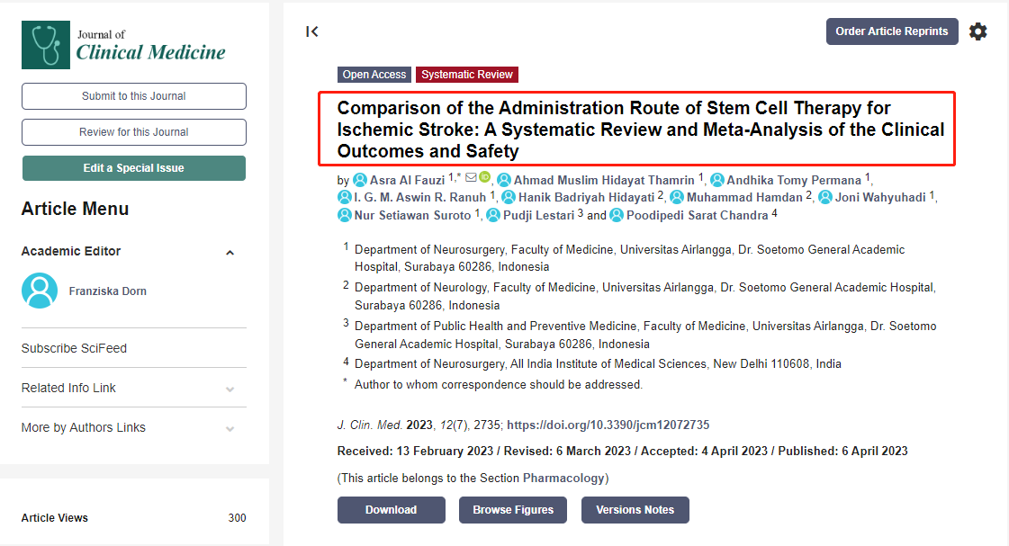Expand More by Authors Links
1009x546 pixels.
230,428
